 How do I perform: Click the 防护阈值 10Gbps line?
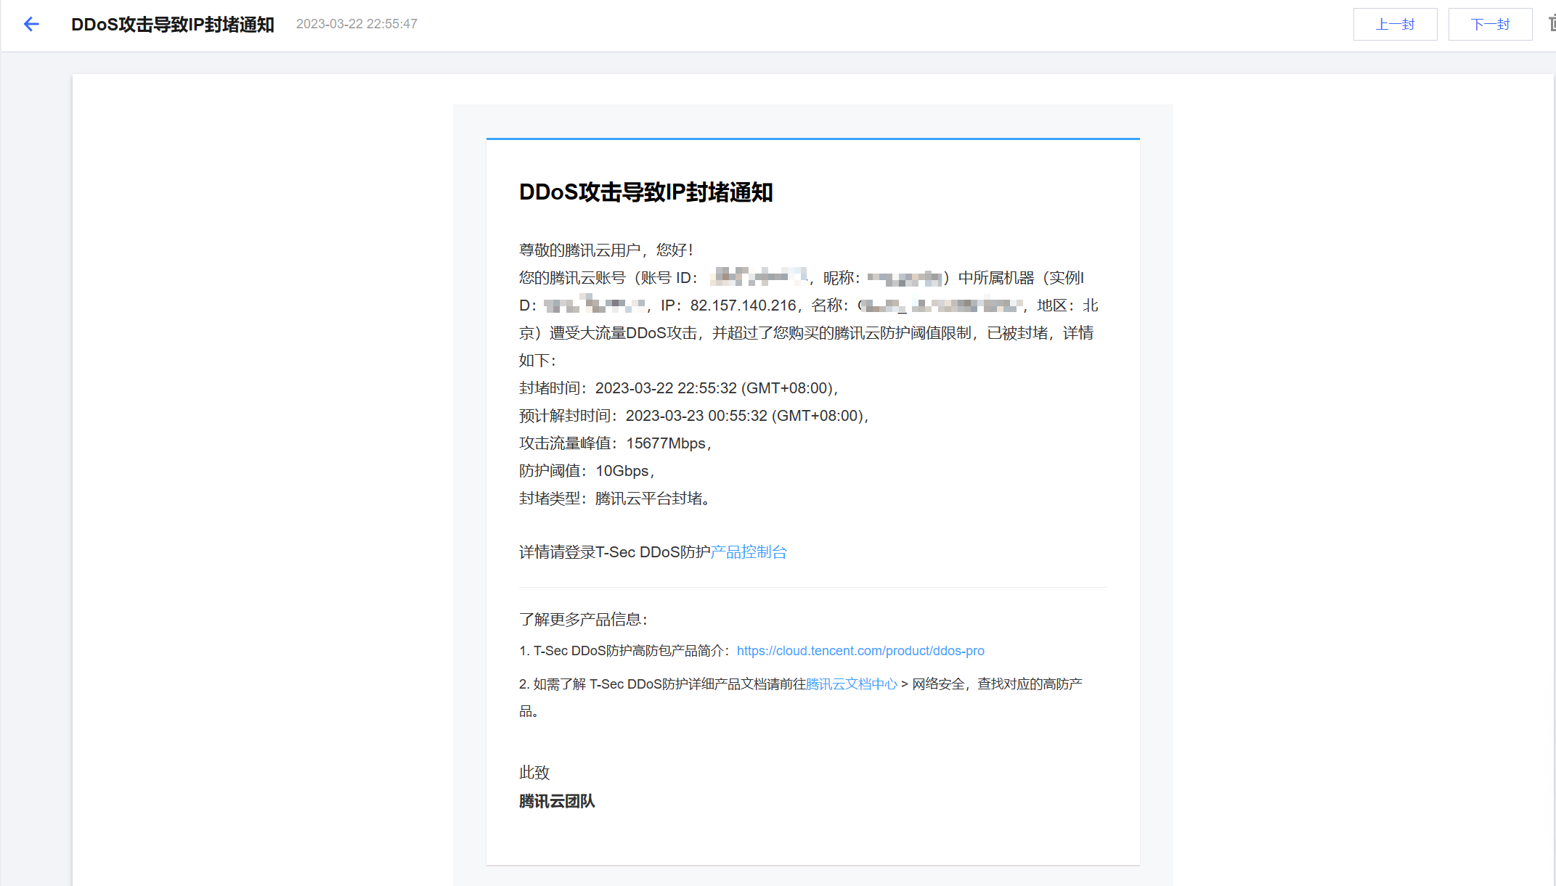[x=587, y=471]
